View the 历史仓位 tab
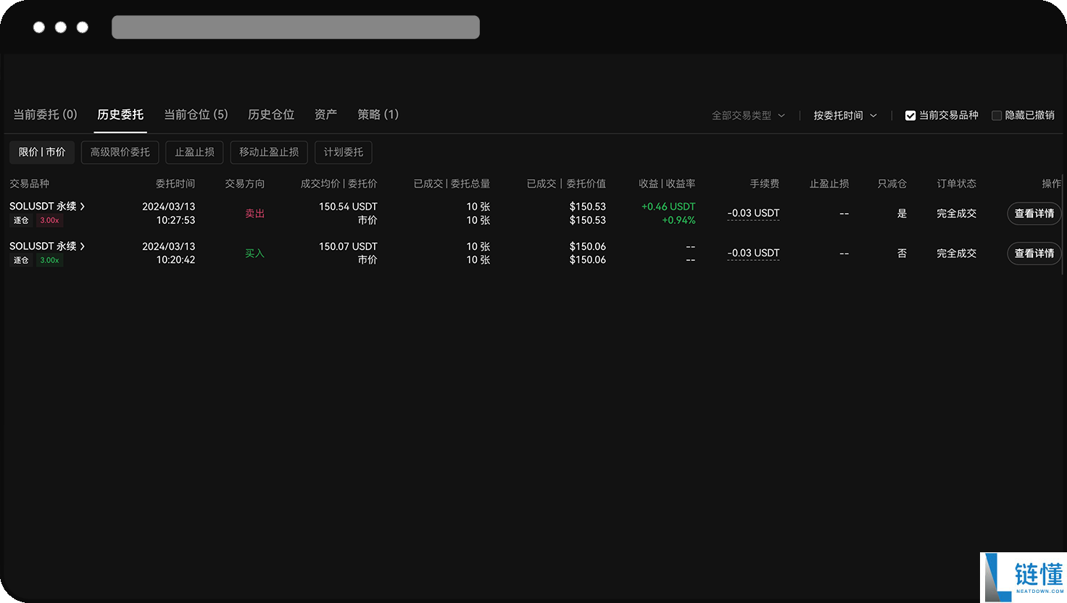The width and height of the screenshot is (1067, 603). click(x=270, y=114)
